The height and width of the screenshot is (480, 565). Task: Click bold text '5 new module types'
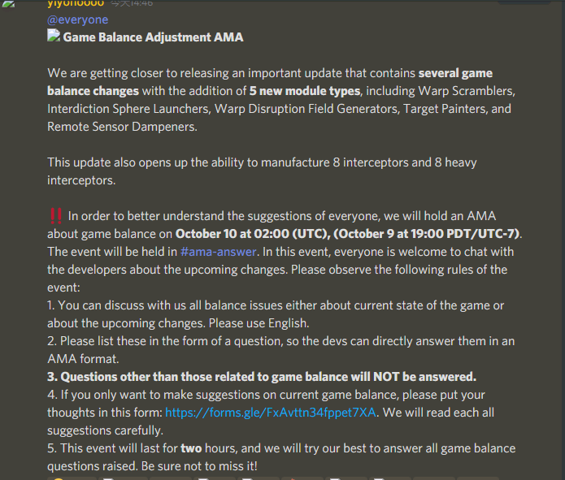coord(305,91)
